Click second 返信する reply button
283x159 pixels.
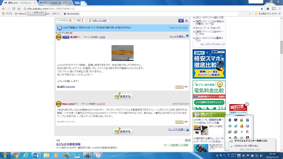point(123,131)
